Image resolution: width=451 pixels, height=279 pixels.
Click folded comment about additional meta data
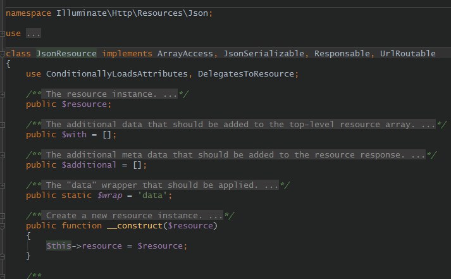click(x=233, y=155)
